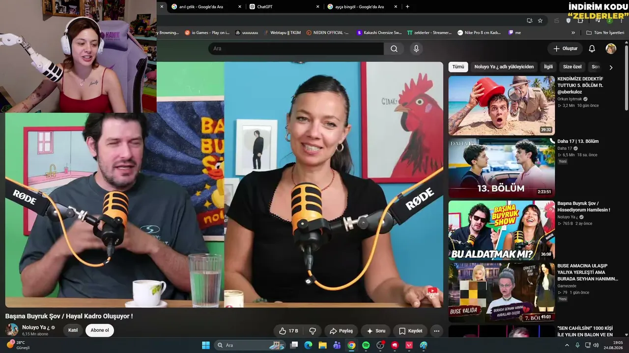The width and height of the screenshot is (629, 353).
Task: Open the 'me' Twitch bookmark
Action: pyautogui.click(x=515, y=33)
